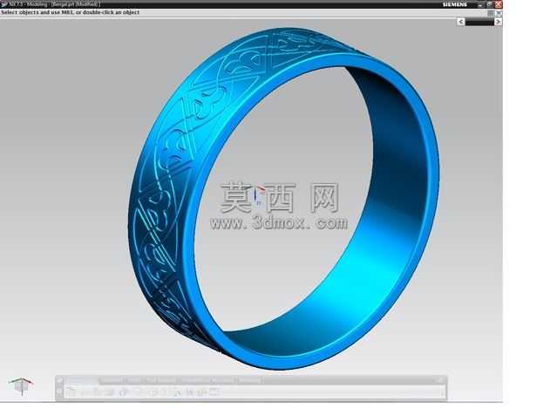Restore down the NX application window
The width and height of the screenshot is (557, 409).
click(x=490, y=4)
